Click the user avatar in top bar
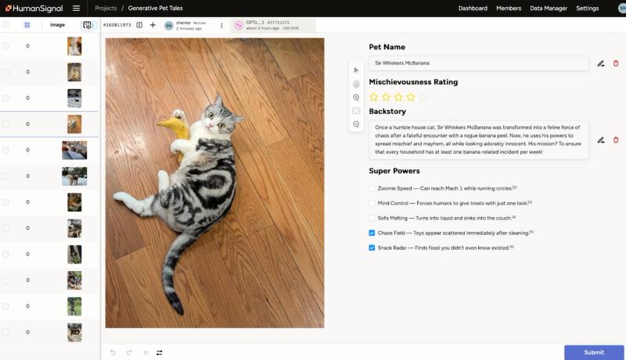Viewport: 626px width, 360px height. [x=621, y=9]
